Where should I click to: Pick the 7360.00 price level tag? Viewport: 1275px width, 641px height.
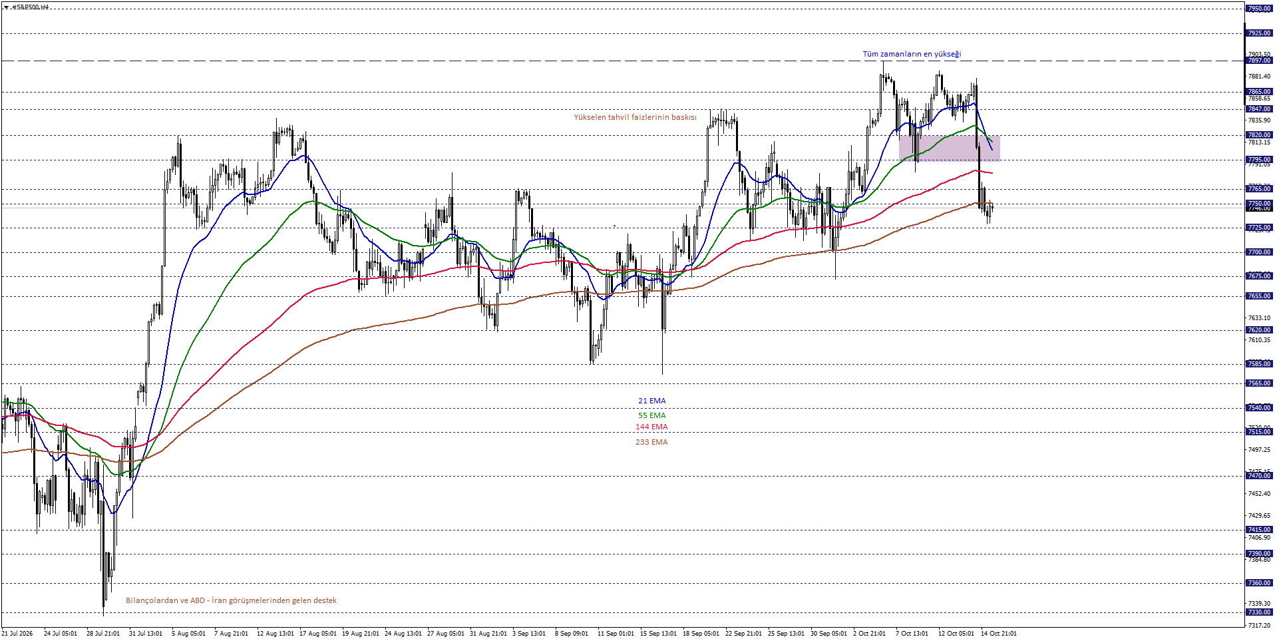(x=1259, y=583)
